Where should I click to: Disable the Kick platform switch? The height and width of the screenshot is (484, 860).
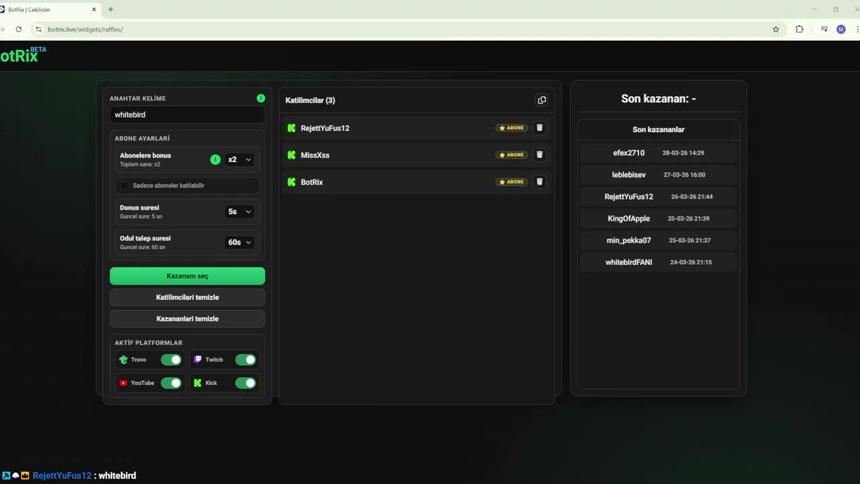(x=245, y=383)
